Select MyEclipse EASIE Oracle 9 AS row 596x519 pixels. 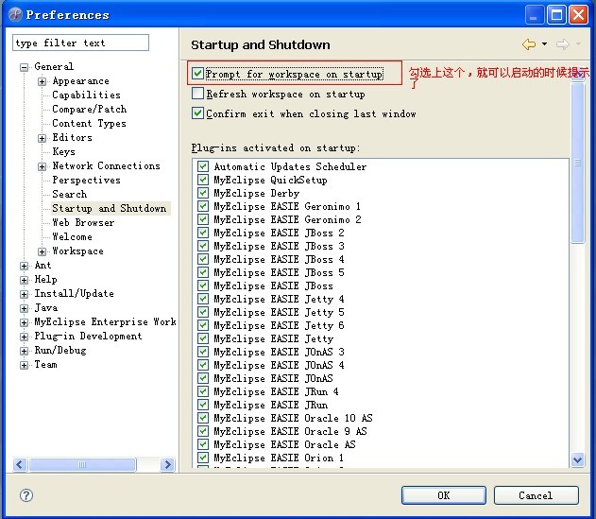290,431
